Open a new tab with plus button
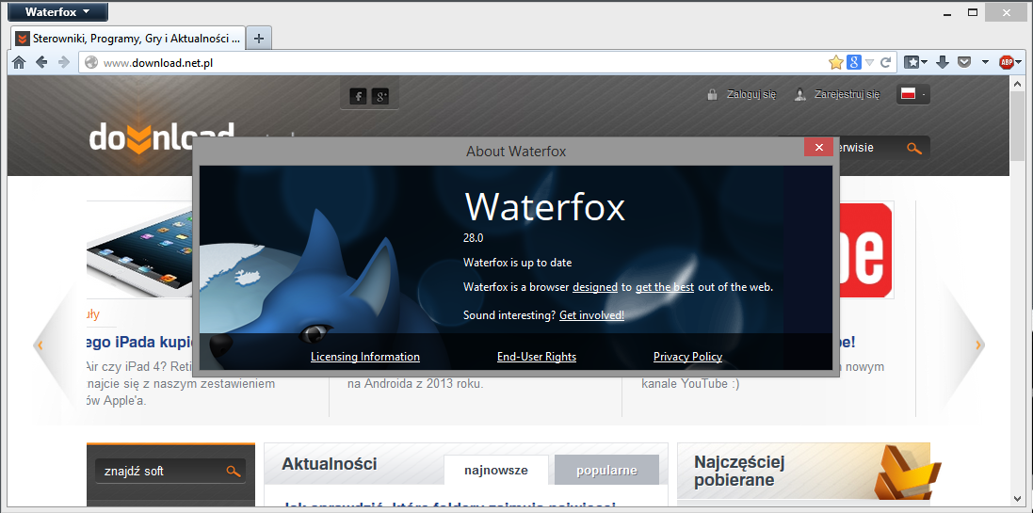The image size is (1033, 513). click(259, 39)
